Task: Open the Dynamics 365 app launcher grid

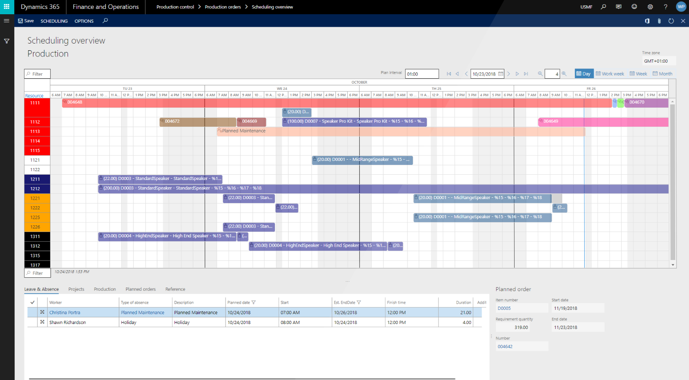Action: (x=7, y=7)
